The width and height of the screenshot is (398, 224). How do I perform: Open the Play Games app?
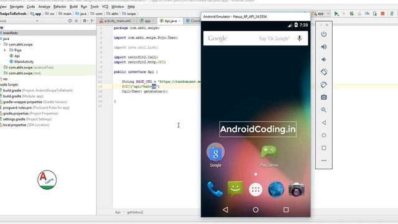(269, 156)
